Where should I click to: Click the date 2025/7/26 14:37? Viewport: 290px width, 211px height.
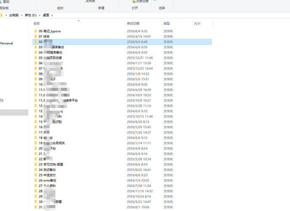pos(139,133)
